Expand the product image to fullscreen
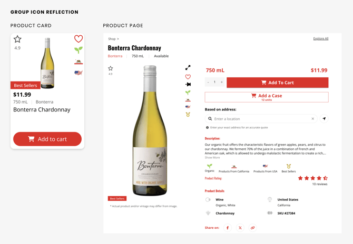This screenshot has height=244, width=353. coord(188,67)
